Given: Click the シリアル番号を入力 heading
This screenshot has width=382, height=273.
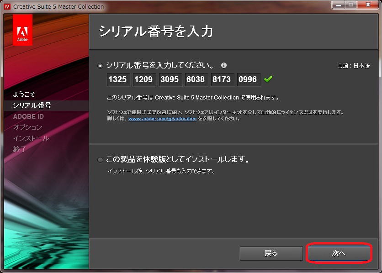Looking at the screenshot, I should (156, 31).
